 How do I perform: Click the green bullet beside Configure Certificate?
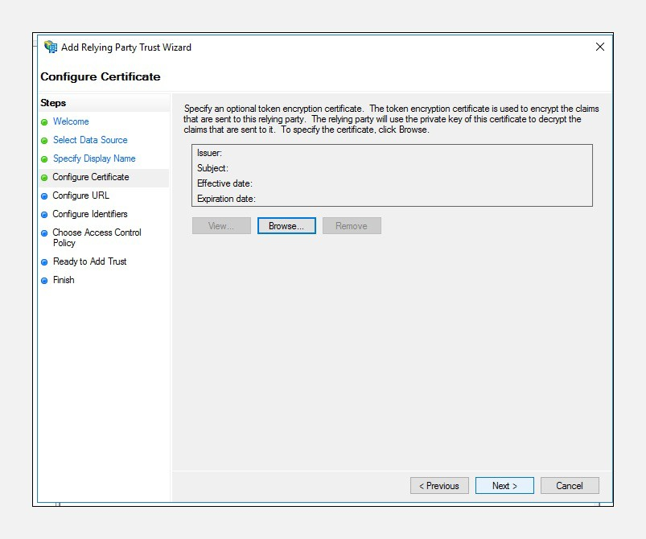pyautogui.click(x=44, y=178)
